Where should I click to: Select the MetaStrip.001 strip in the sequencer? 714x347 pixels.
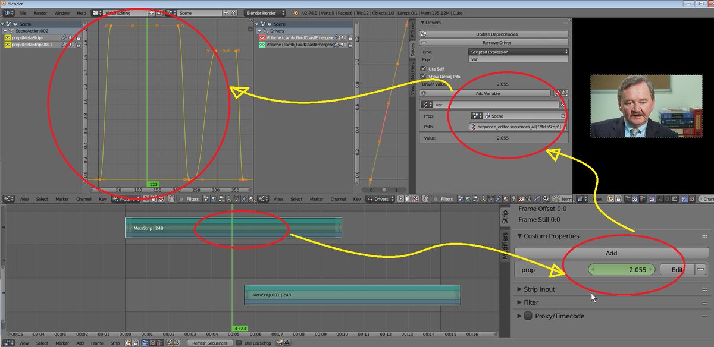click(x=351, y=295)
